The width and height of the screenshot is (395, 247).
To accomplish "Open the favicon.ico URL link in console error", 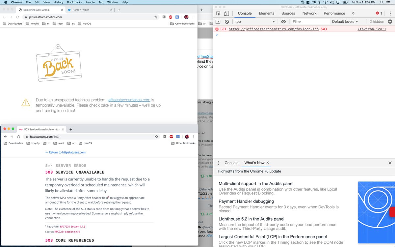I will pyautogui.click(x=274, y=29).
